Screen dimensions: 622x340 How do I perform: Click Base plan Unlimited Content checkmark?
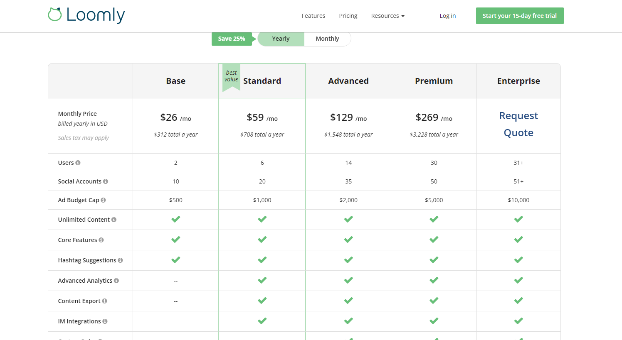click(176, 219)
